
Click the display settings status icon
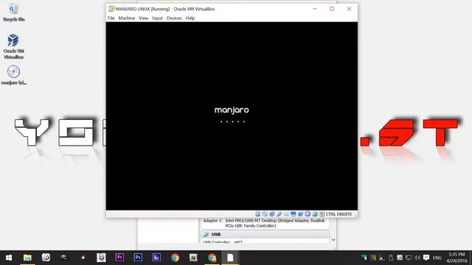point(294,214)
